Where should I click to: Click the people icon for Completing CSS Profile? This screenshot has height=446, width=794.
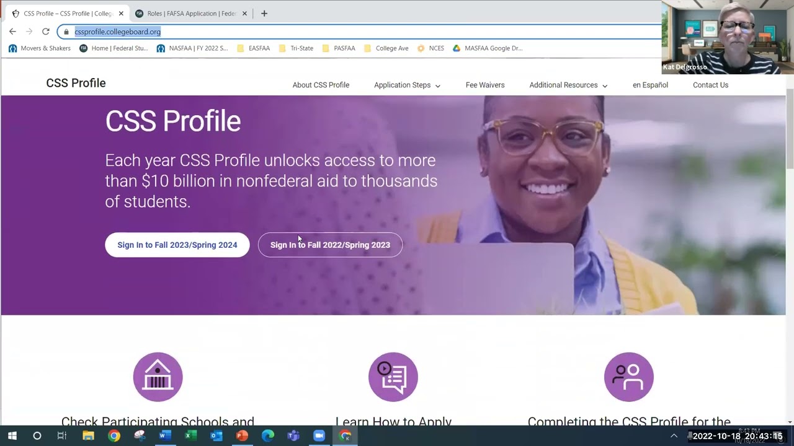629,377
